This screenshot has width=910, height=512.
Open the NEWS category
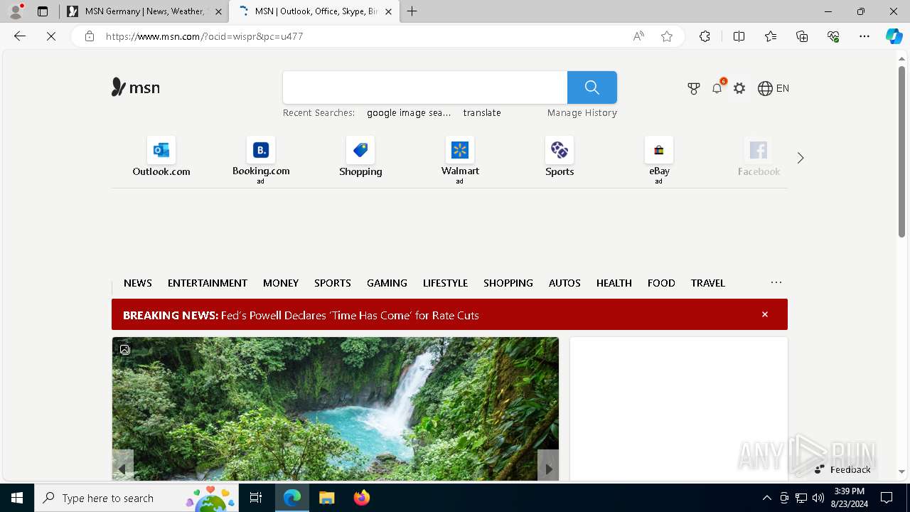tap(138, 283)
